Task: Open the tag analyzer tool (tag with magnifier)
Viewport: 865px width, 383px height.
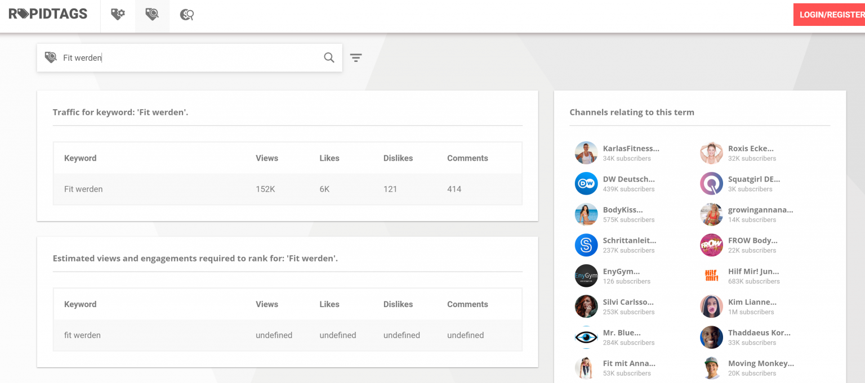Action: (152, 15)
